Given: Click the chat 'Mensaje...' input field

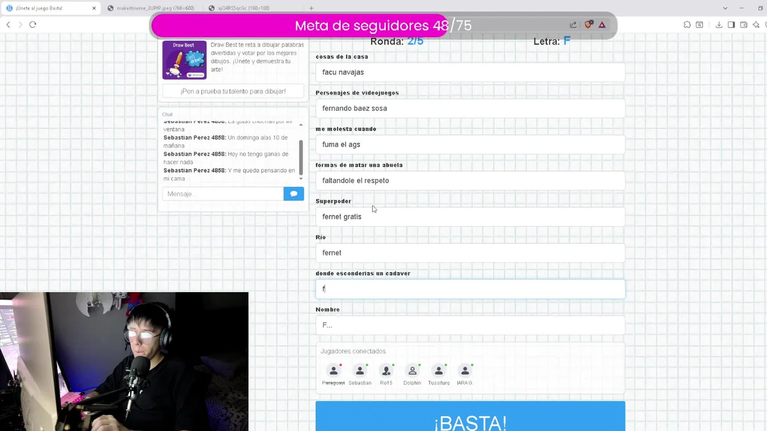Looking at the screenshot, I should coord(223,194).
